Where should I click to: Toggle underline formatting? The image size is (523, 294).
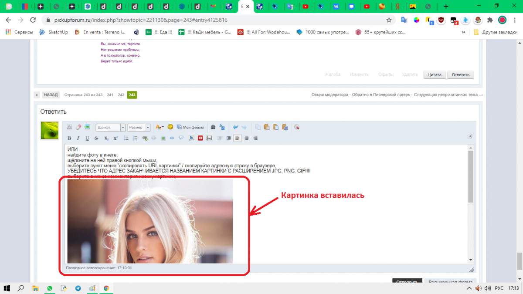[87, 138]
